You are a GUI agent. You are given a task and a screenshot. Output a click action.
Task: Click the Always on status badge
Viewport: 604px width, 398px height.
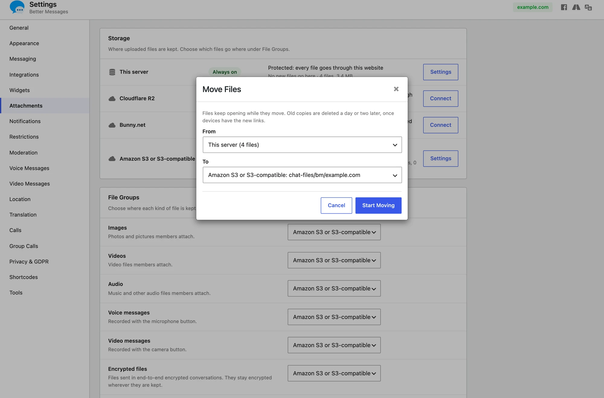point(225,72)
